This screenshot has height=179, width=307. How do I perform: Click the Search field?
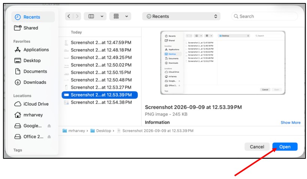tap(264, 16)
